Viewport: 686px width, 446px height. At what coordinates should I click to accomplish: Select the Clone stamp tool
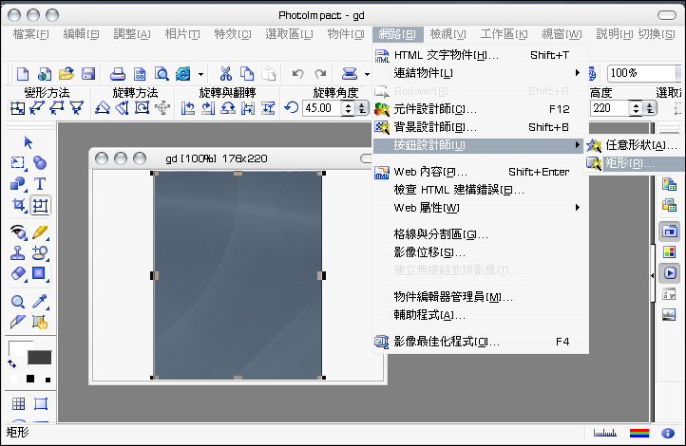(x=17, y=253)
